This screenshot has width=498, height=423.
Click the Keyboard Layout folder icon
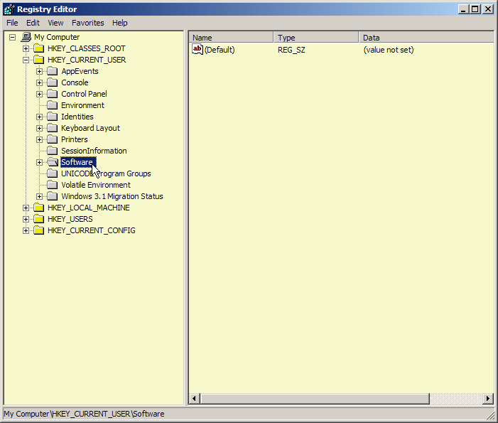click(x=53, y=128)
